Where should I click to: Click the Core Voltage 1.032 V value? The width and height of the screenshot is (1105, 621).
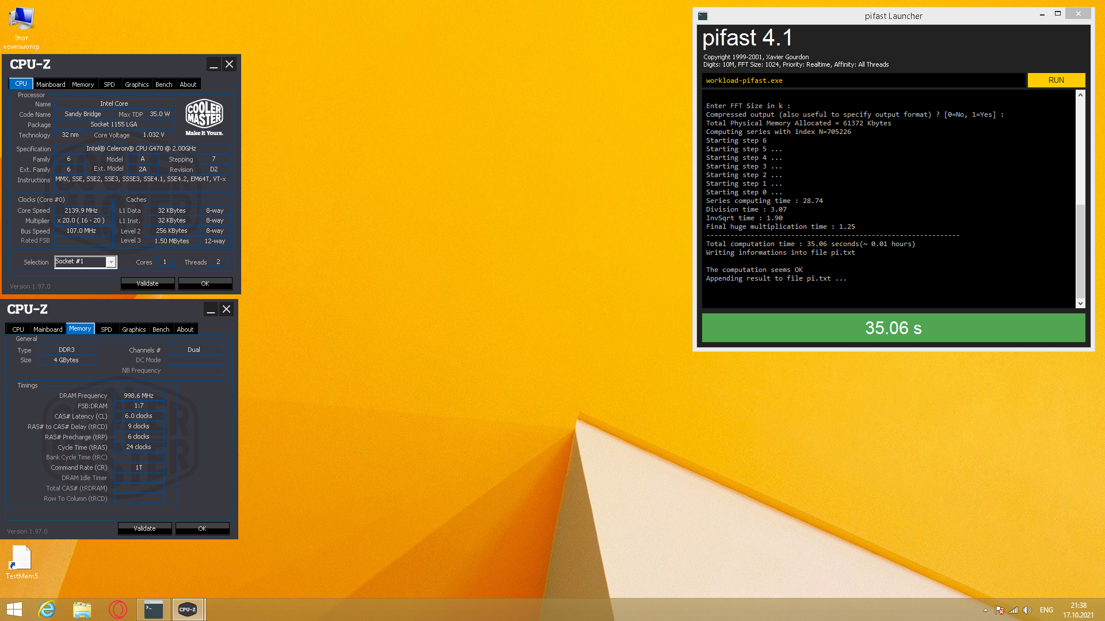[x=154, y=135]
